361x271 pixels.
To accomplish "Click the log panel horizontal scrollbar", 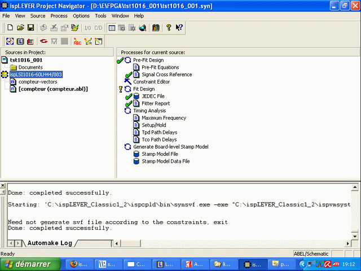I will (226, 243).
